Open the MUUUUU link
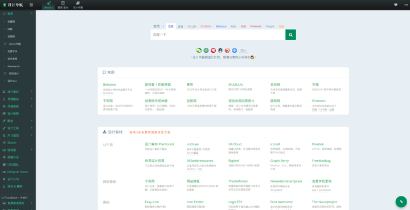Screen dimensions: 410x210 pyautogui.click(x=236, y=85)
